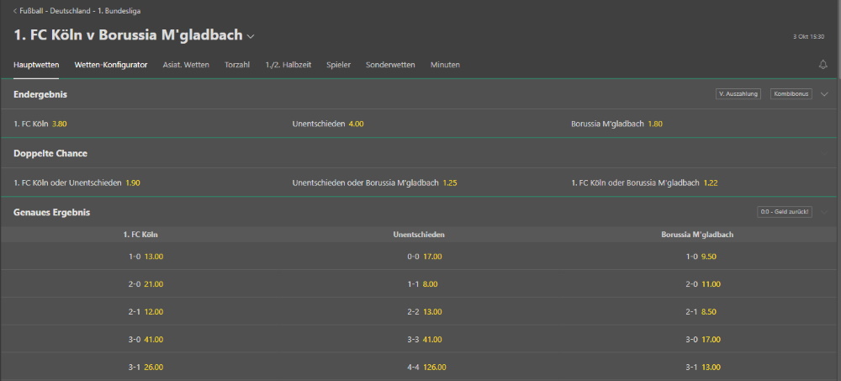The image size is (841, 381).
Task: Pick M'gladbach 2-0 at 11.00
Action: pos(703,284)
